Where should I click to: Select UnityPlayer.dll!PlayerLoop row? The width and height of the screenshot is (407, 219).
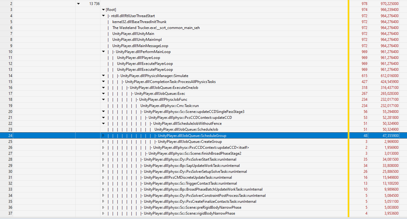click(203, 58)
